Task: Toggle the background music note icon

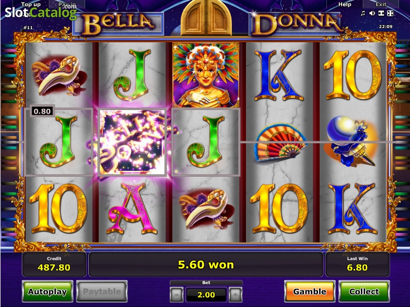Action: pos(362,14)
